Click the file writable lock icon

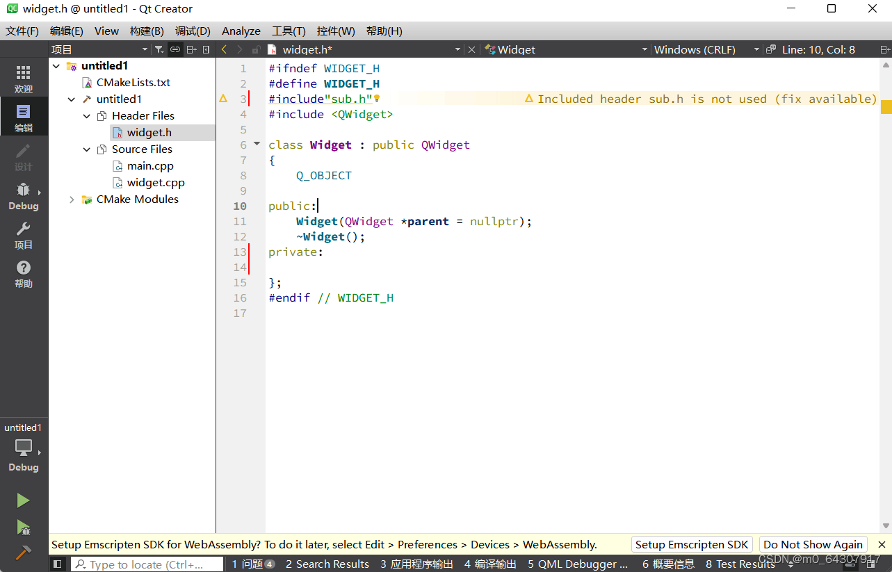[x=256, y=49]
